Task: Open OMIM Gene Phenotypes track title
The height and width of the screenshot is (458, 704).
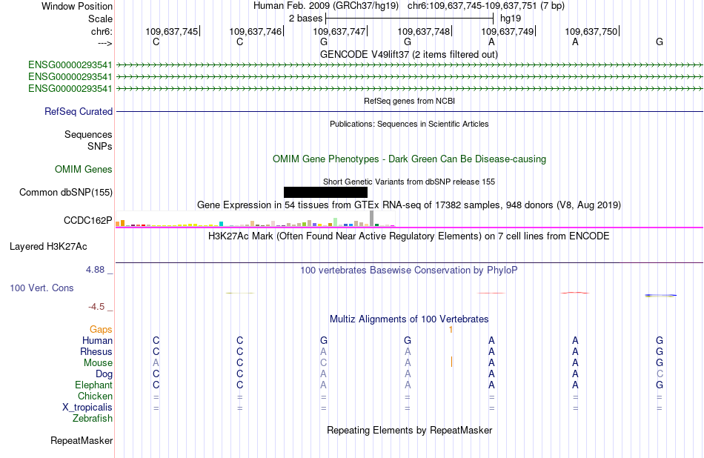Action: 409,159
